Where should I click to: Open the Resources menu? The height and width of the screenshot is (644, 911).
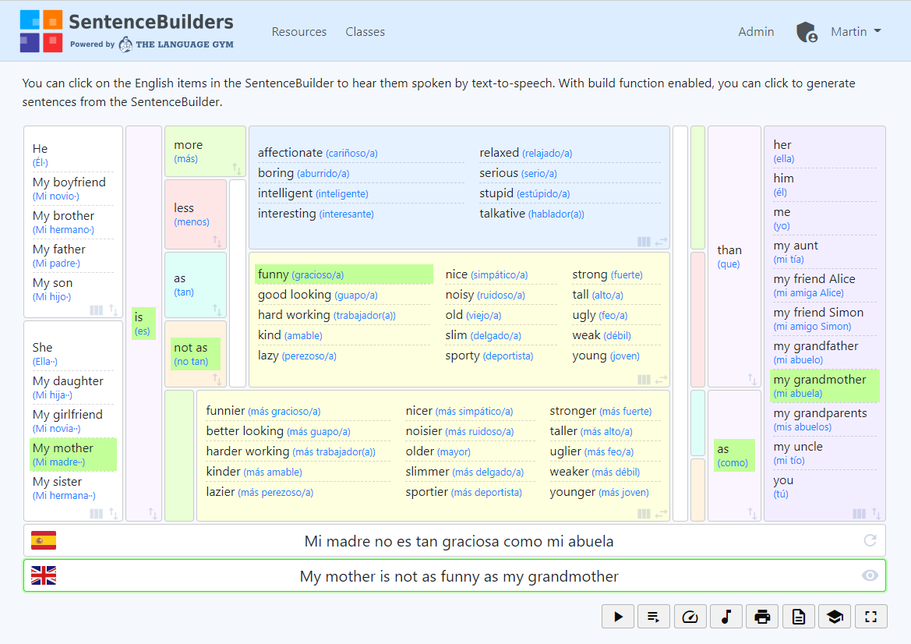pyautogui.click(x=299, y=32)
